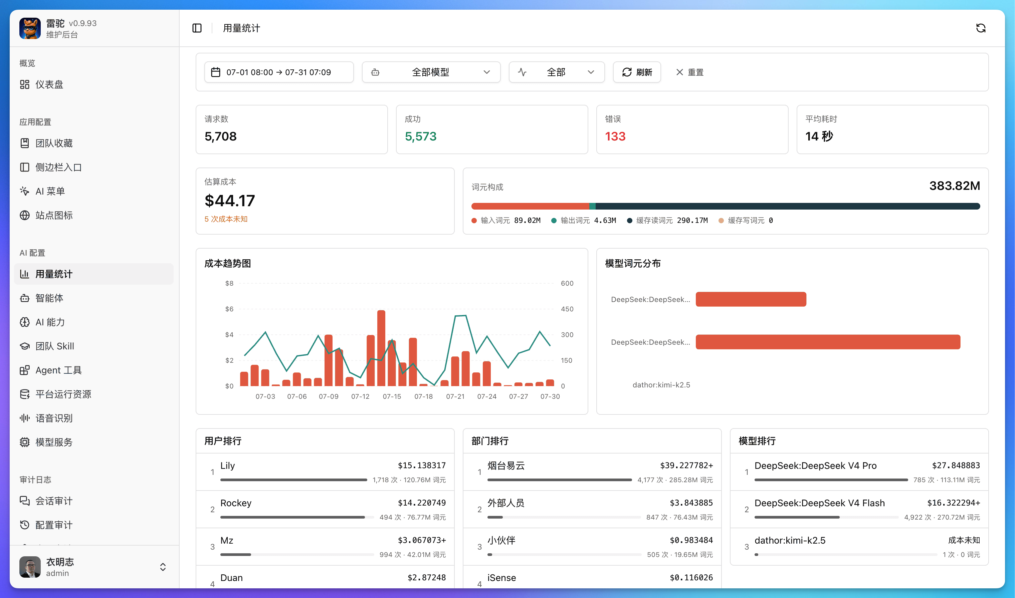
Task: Click the 衣明志 user avatar
Action: pos(30,567)
